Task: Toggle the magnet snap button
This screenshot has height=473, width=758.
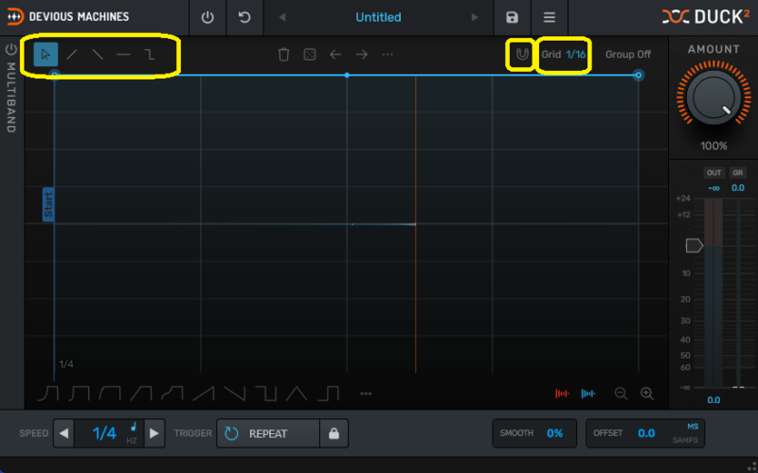Action: click(521, 55)
